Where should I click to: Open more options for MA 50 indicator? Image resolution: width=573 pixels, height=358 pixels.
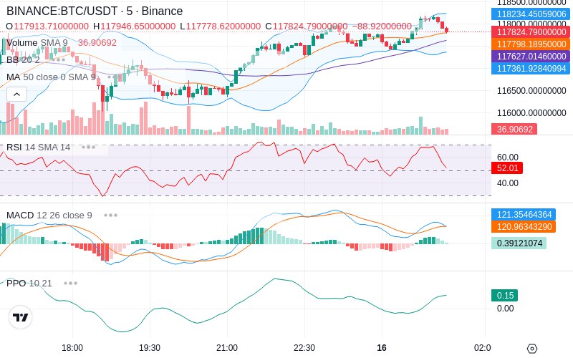pos(115,77)
